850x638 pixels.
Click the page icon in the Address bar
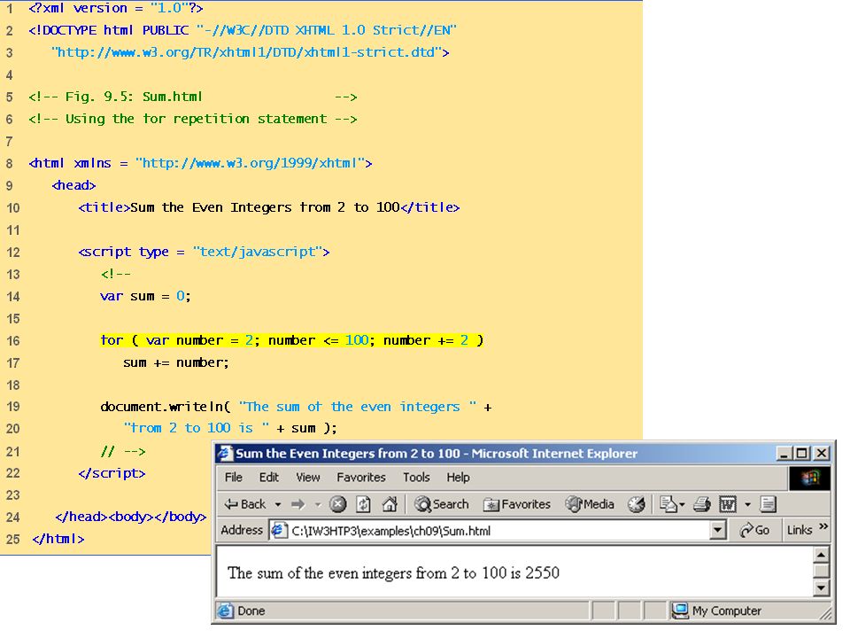(x=278, y=530)
